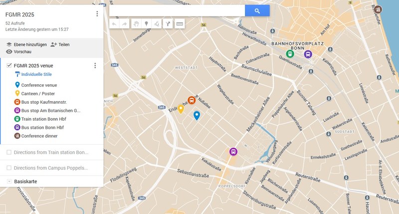399x214 pixels.
Task: Click the redo arrow in toolbar
Action: (x=124, y=24)
